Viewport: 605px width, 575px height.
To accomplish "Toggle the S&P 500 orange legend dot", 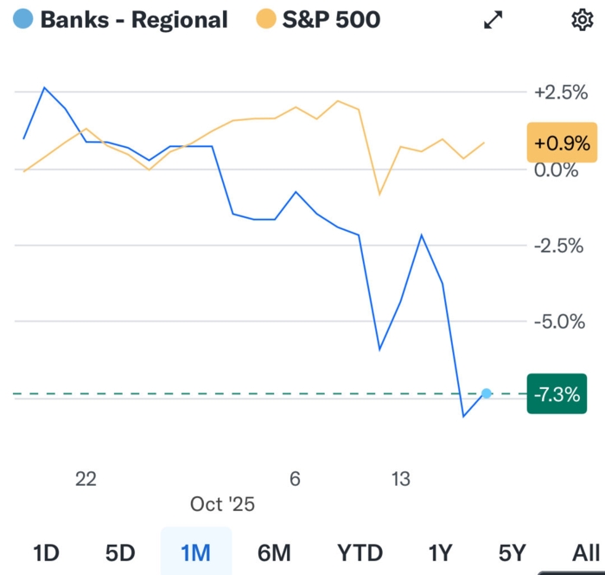I will 266,19.
